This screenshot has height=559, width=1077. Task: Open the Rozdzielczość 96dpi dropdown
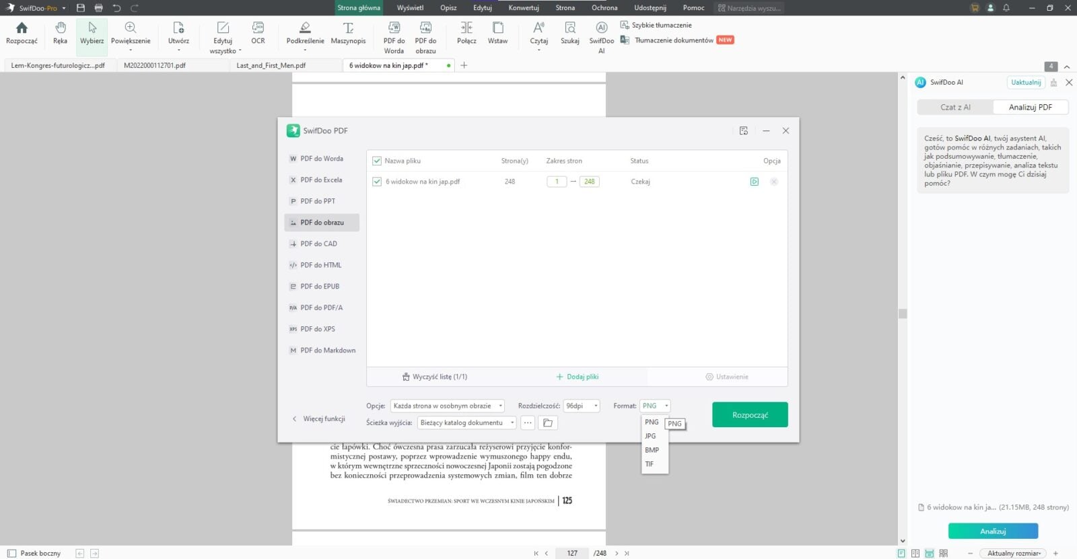pyautogui.click(x=582, y=406)
